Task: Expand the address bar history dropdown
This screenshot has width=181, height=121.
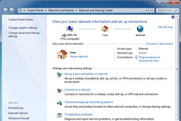Action: [146, 10]
